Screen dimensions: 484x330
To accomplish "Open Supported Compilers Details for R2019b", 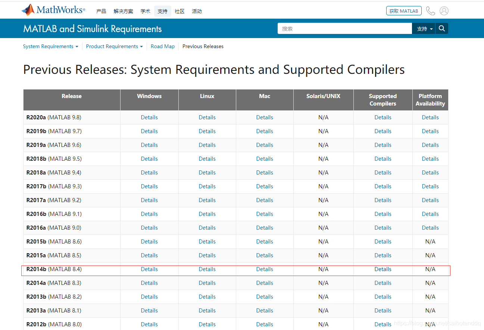I will tap(383, 131).
